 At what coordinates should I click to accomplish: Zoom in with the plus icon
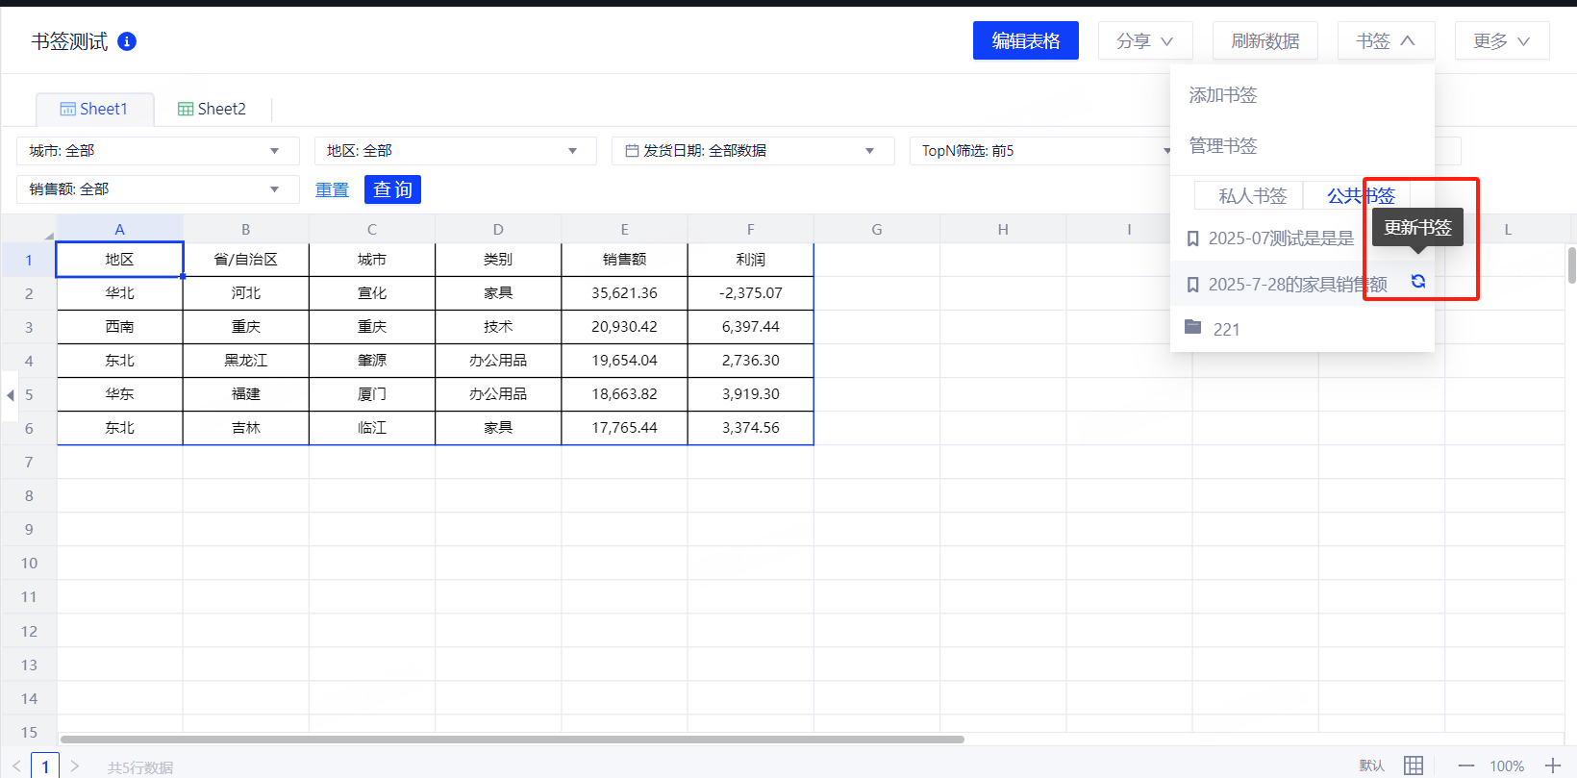(x=1553, y=765)
